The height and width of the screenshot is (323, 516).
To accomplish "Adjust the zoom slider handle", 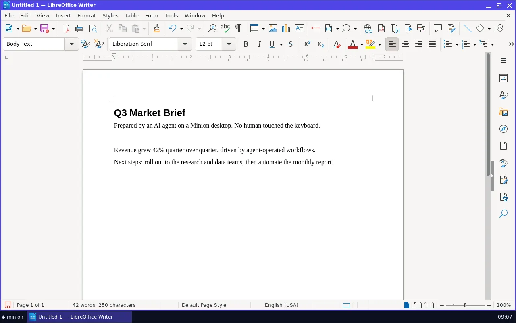I will (x=465, y=305).
